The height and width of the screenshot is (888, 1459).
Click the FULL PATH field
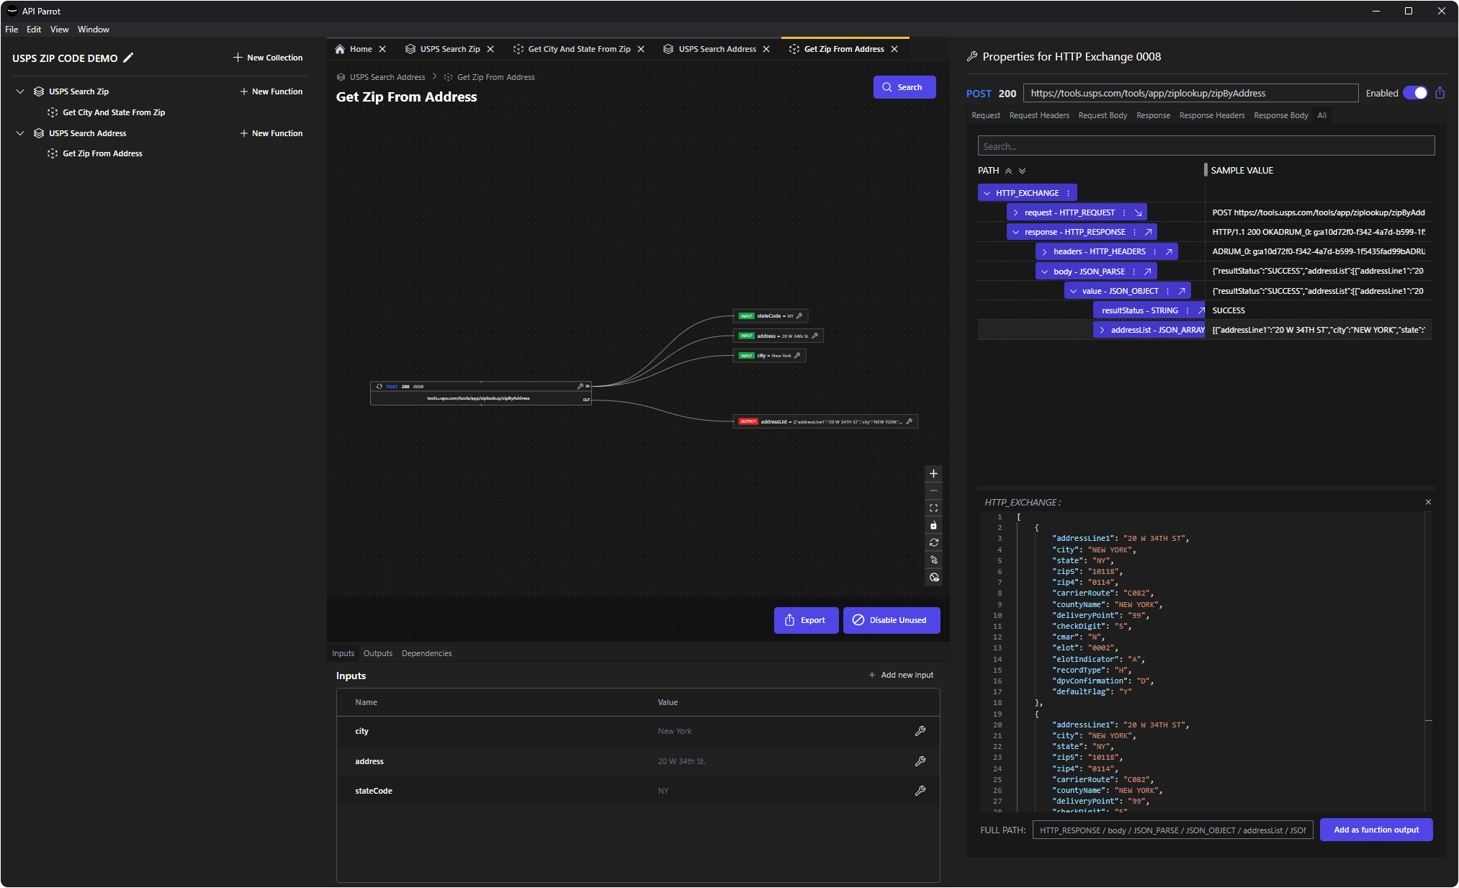pos(1172,830)
